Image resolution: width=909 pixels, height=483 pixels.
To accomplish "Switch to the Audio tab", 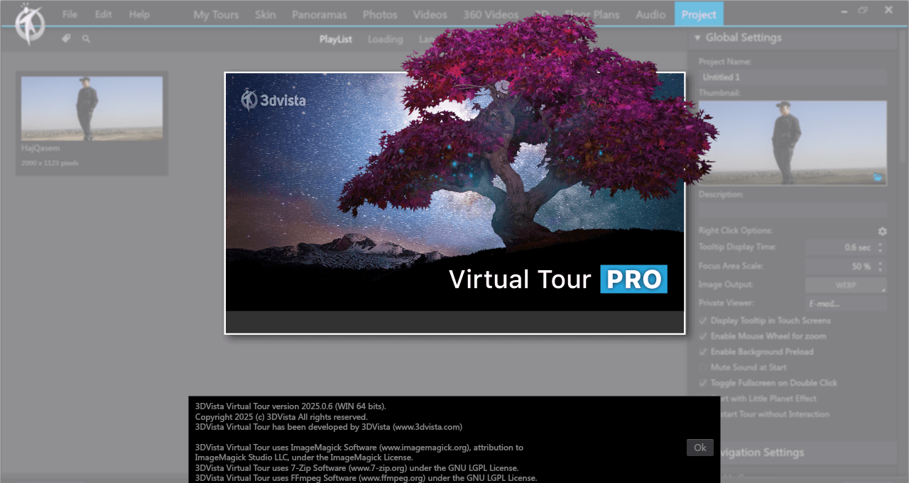I will tap(651, 14).
